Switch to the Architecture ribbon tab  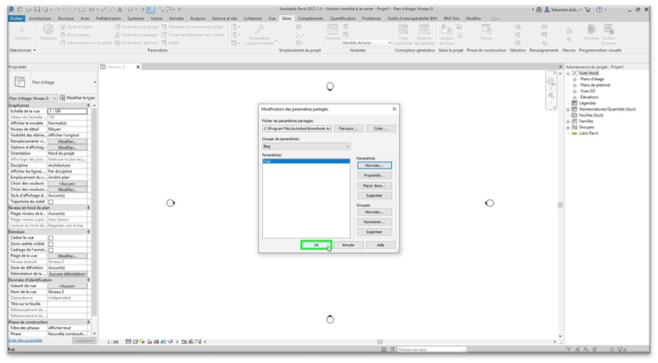[40, 18]
